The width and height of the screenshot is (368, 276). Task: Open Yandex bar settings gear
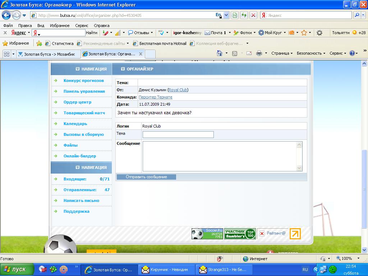click(x=319, y=33)
